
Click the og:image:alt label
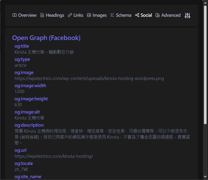tap(27, 112)
